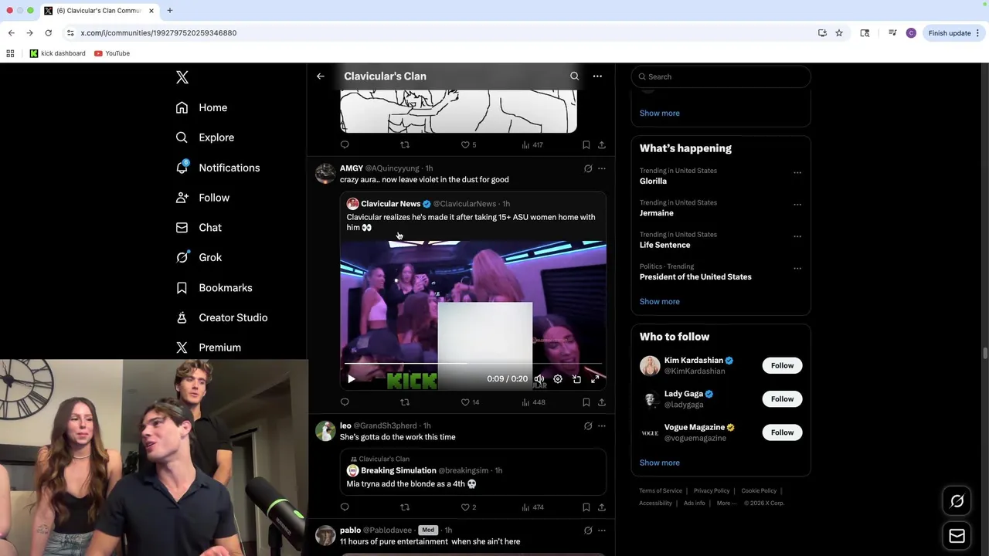View analytics showing 448 views
989x556 pixels.
(x=533, y=402)
